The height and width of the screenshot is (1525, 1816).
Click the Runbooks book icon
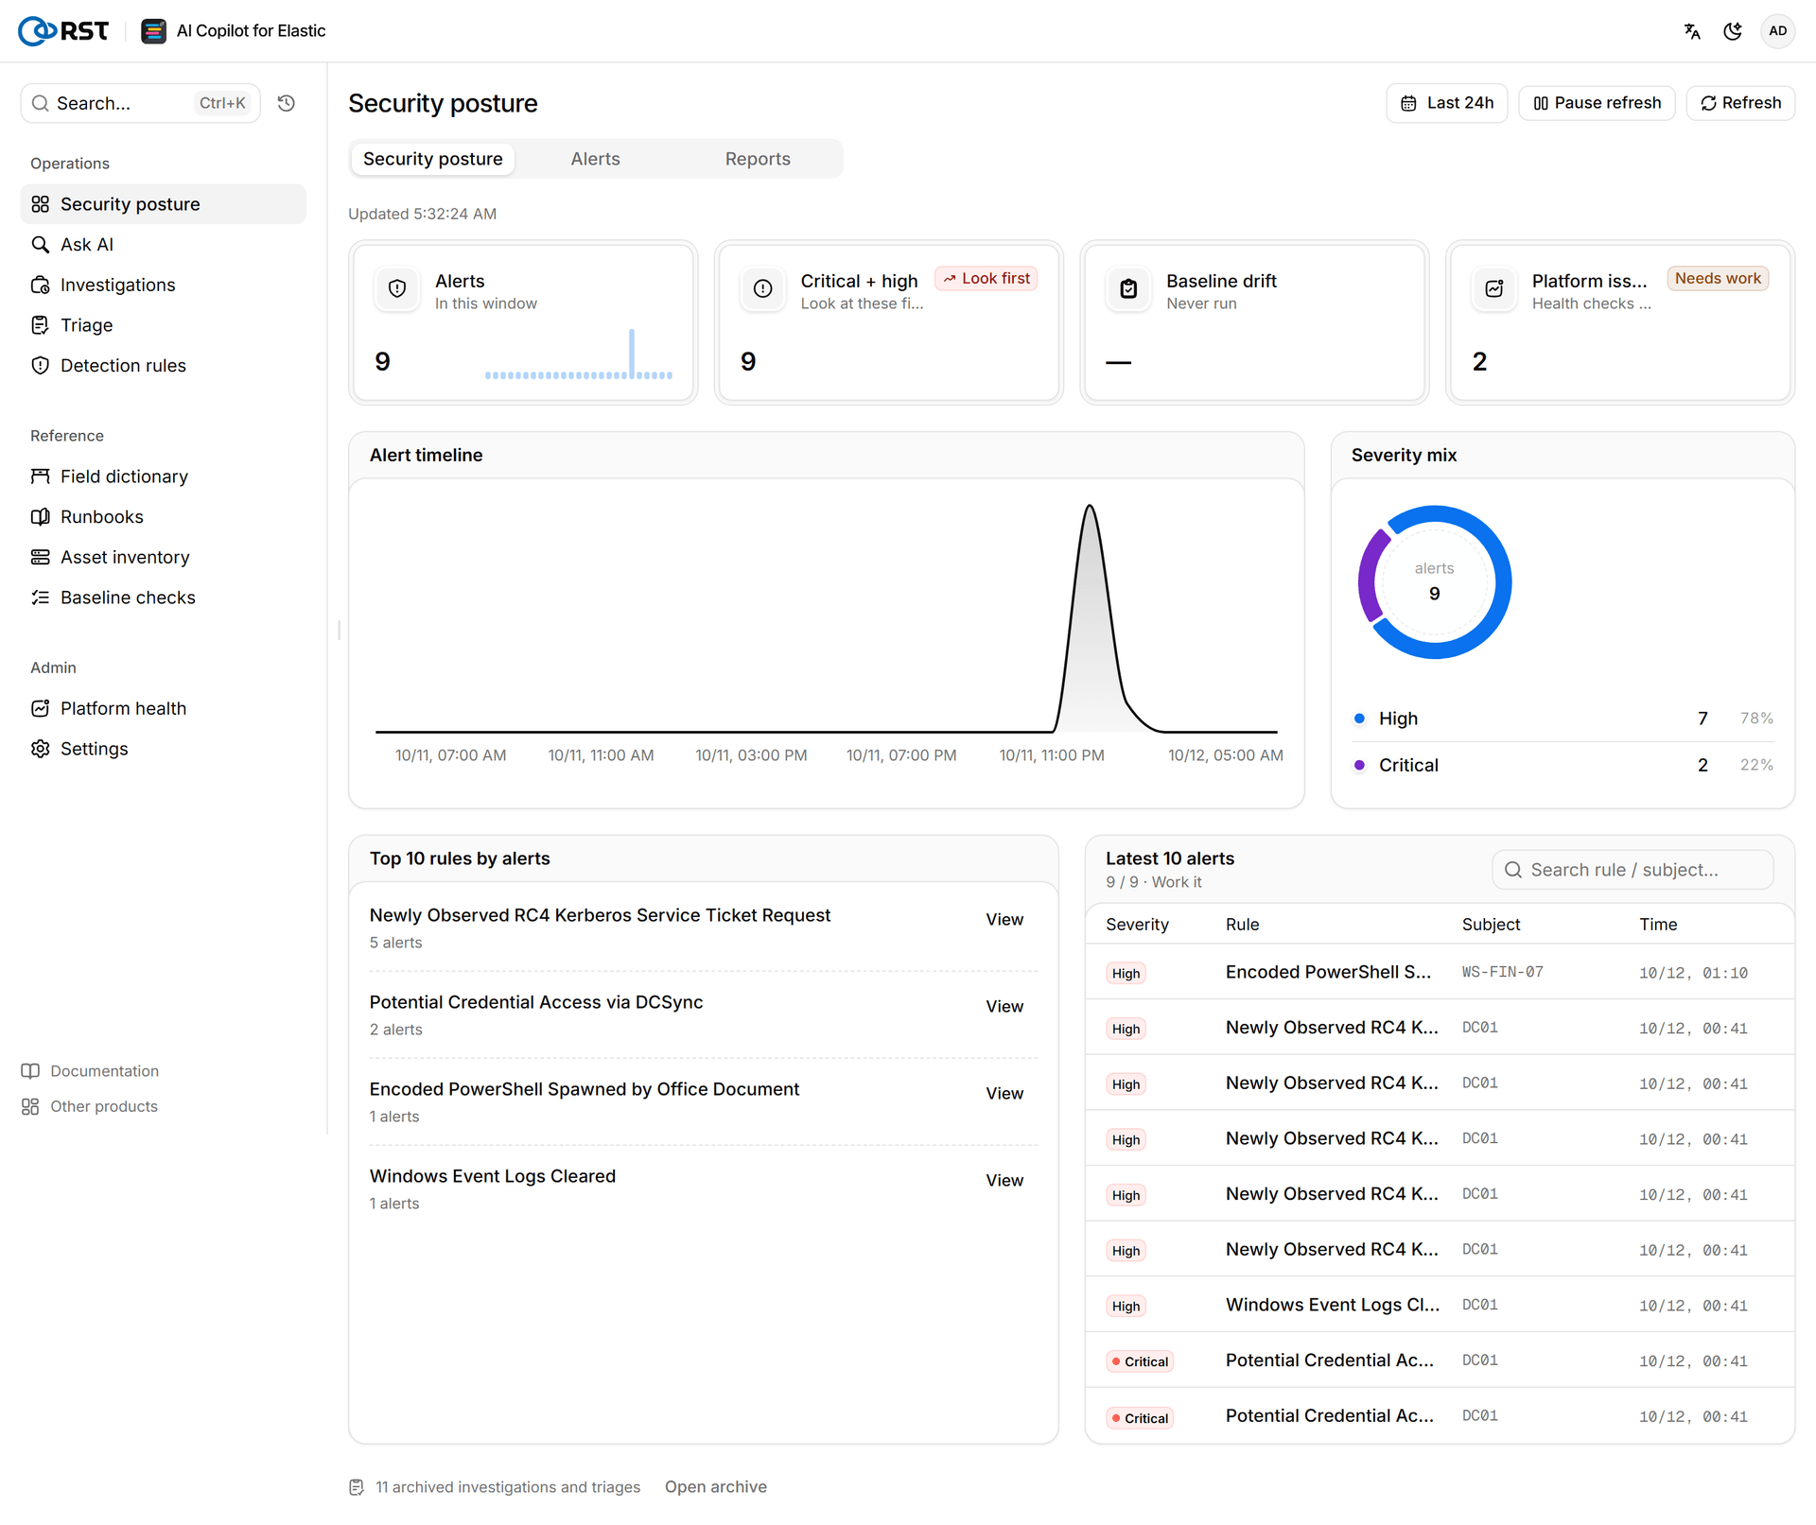pos(40,517)
